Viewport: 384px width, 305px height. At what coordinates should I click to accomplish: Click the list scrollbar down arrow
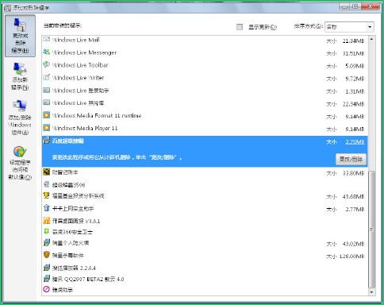pyautogui.click(x=371, y=292)
